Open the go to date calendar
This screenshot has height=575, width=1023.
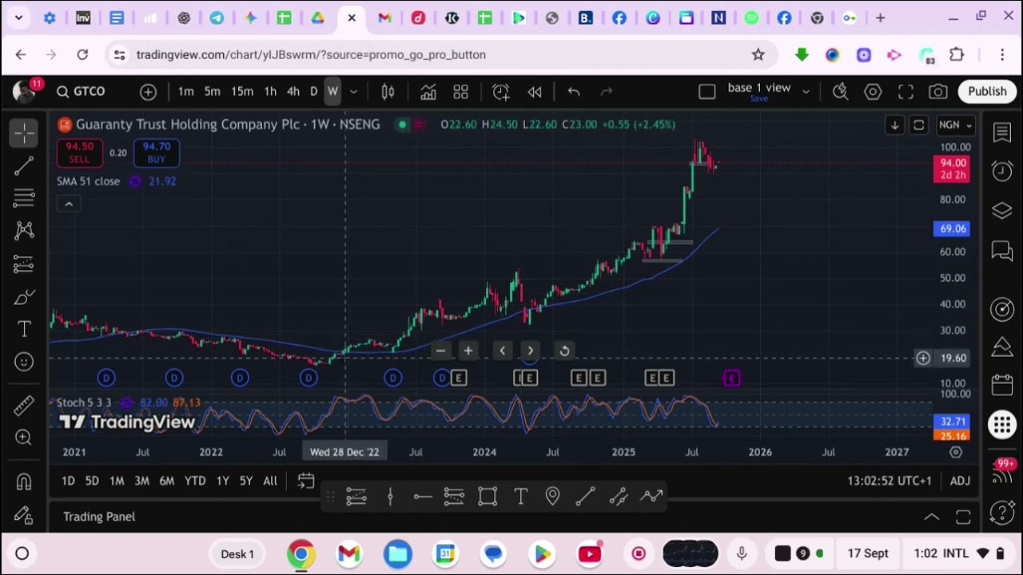tap(306, 481)
